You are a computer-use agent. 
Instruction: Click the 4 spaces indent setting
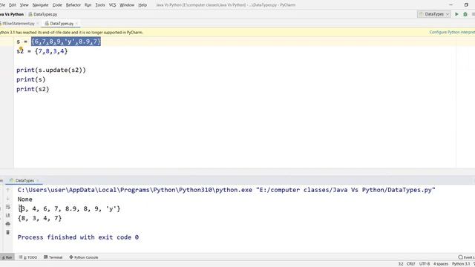pyautogui.click(x=441, y=264)
